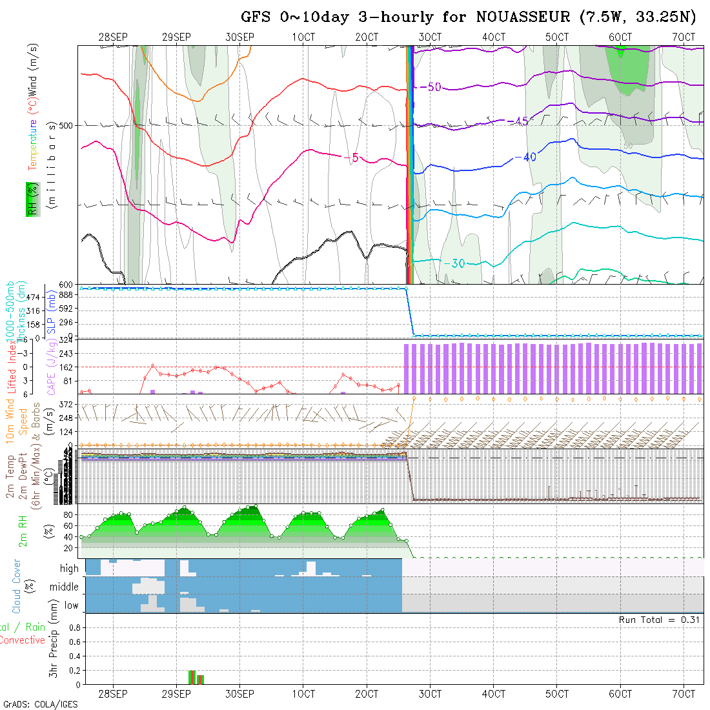Click the 2m RH axis title
Screen dimensions: 710x710
23,531
